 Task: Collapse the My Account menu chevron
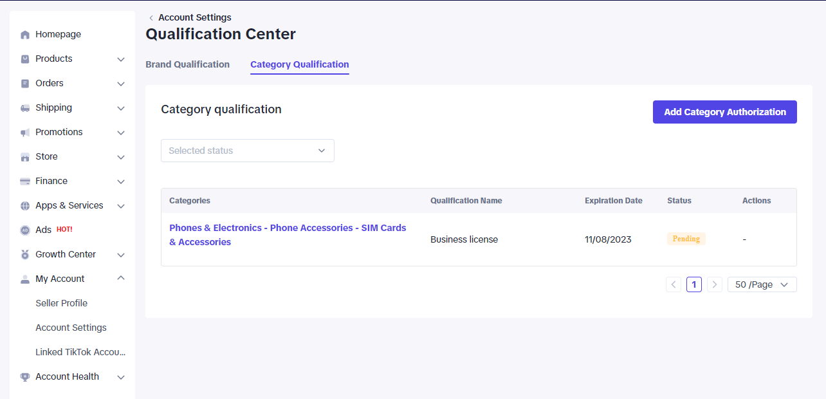(121, 278)
